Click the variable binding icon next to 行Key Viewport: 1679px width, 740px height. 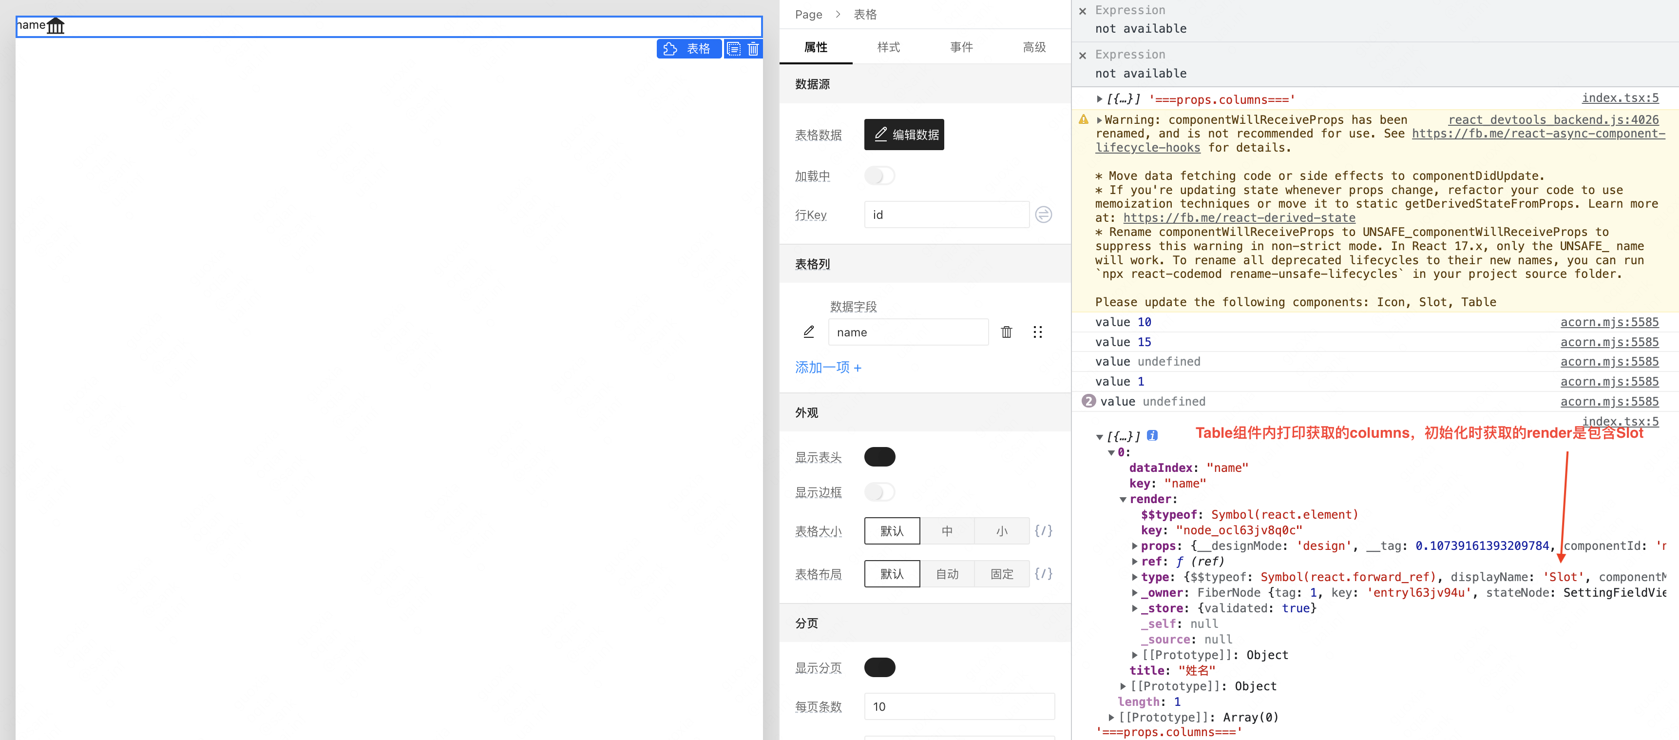tap(1044, 214)
